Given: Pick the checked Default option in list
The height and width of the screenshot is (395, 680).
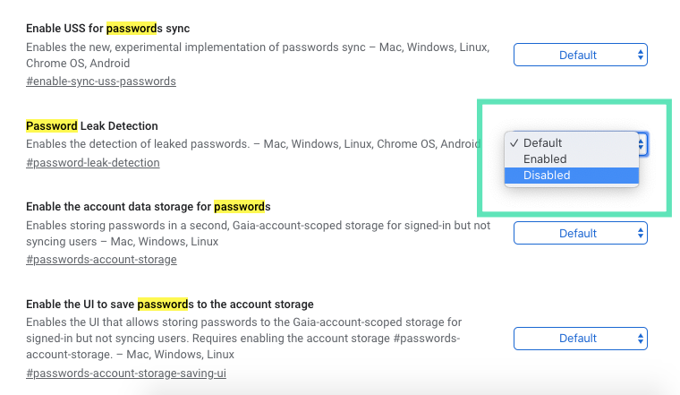Looking at the screenshot, I should click(x=542, y=143).
